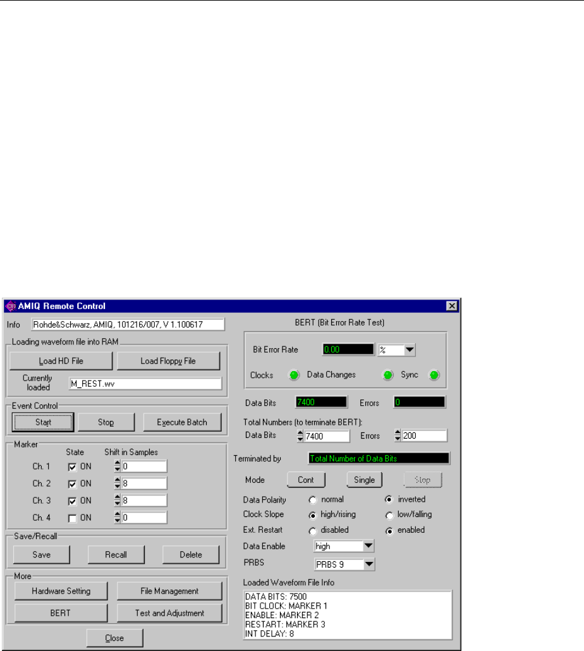Image resolution: width=584 pixels, height=651 pixels.
Task: Click Execute Batch button
Action: 182,422
